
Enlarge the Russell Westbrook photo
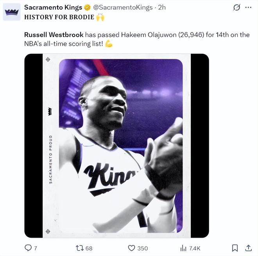tap(116, 146)
